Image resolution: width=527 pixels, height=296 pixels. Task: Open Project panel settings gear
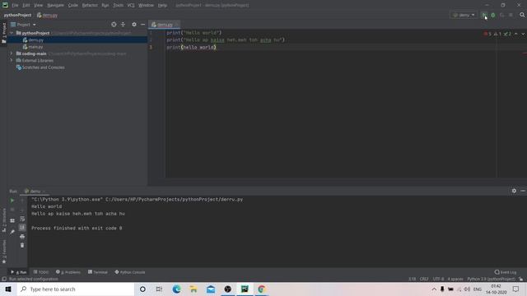tap(134, 25)
